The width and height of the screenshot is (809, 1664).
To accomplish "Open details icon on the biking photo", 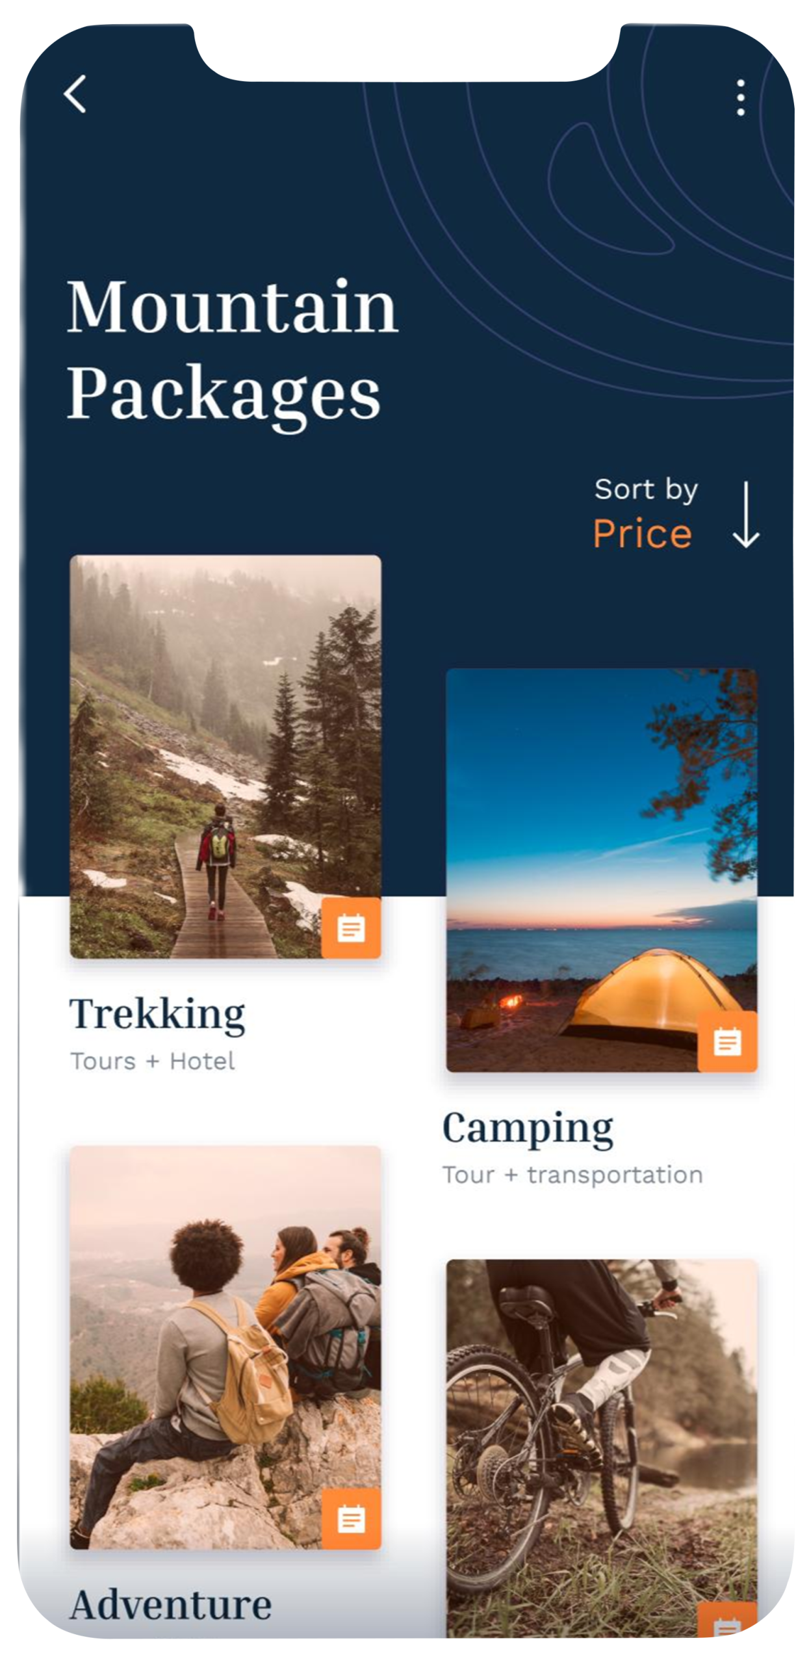I will [727, 1619].
